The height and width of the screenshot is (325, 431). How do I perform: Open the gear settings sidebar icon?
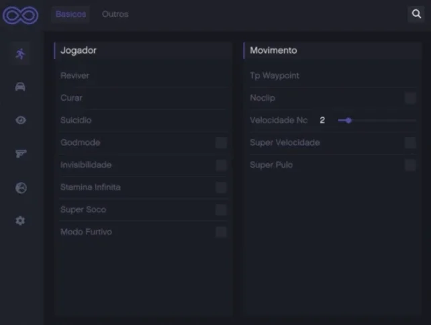[20, 220]
